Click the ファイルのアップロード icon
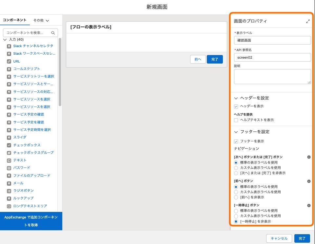This screenshot has width=315, height=244. pyautogui.click(x=9, y=176)
